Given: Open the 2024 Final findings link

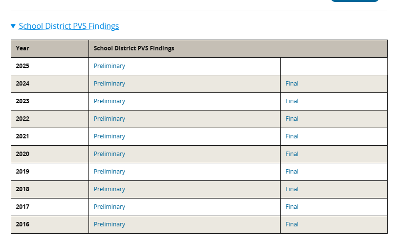Looking at the screenshot, I should pyautogui.click(x=292, y=84).
